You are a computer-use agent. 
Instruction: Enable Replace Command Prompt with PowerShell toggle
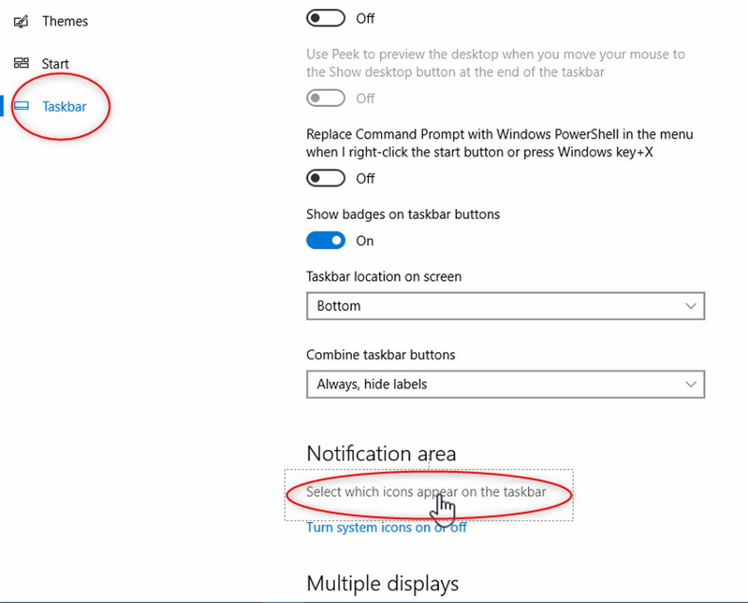(x=325, y=178)
